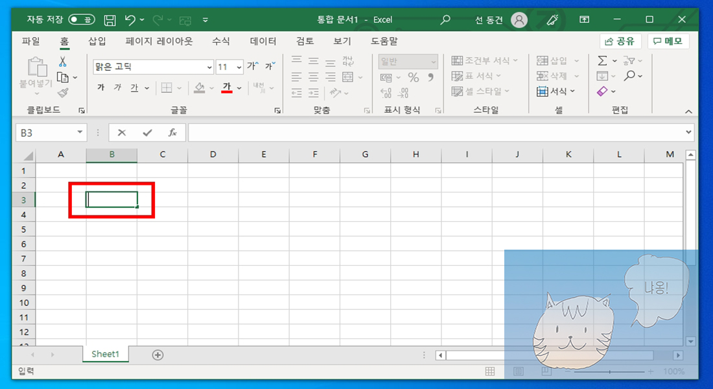
Task: Open the 일반 number format dropdown
Action: pyautogui.click(x=408, y=62)
